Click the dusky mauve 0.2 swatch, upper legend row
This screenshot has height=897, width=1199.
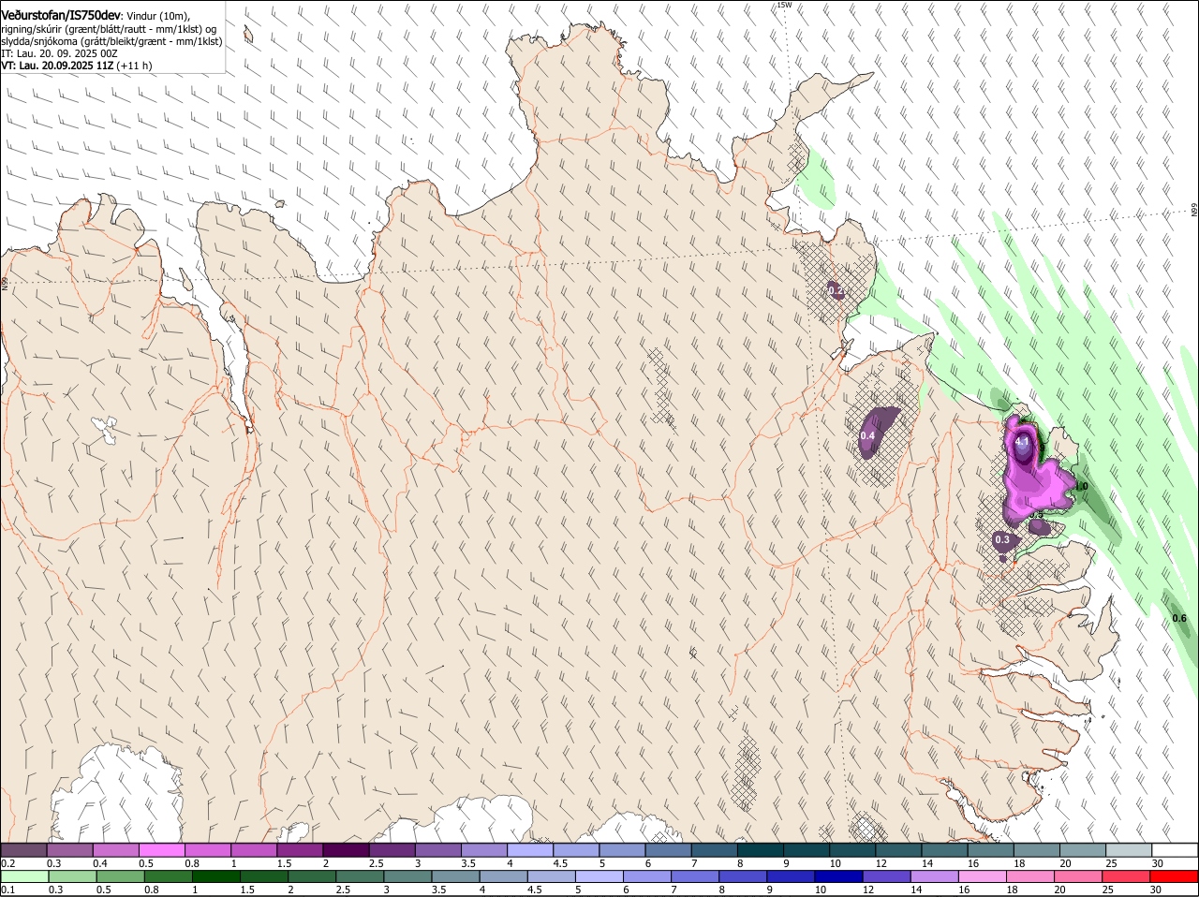(23, 849)
